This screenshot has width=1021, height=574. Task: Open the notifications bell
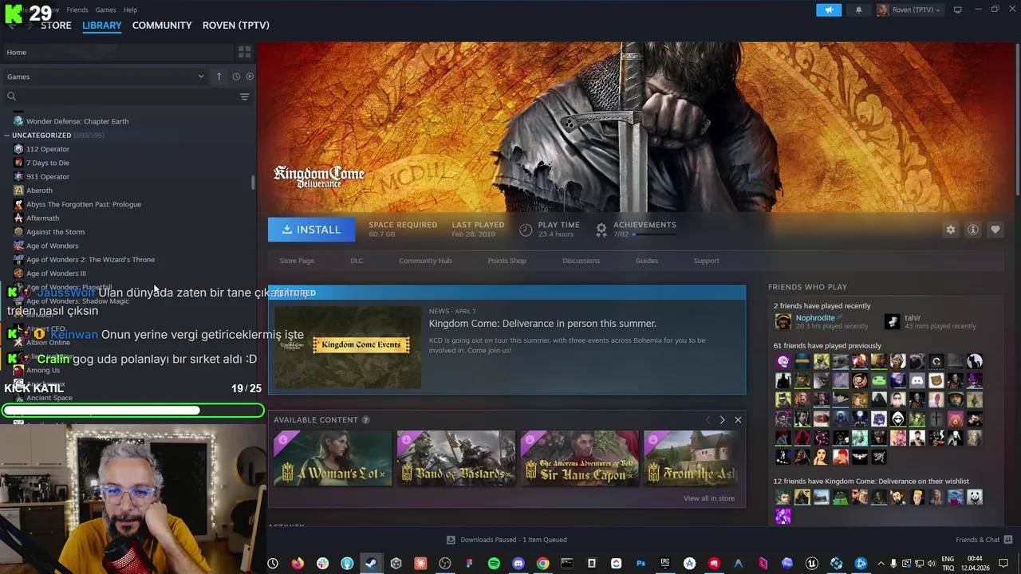(858, 10)
